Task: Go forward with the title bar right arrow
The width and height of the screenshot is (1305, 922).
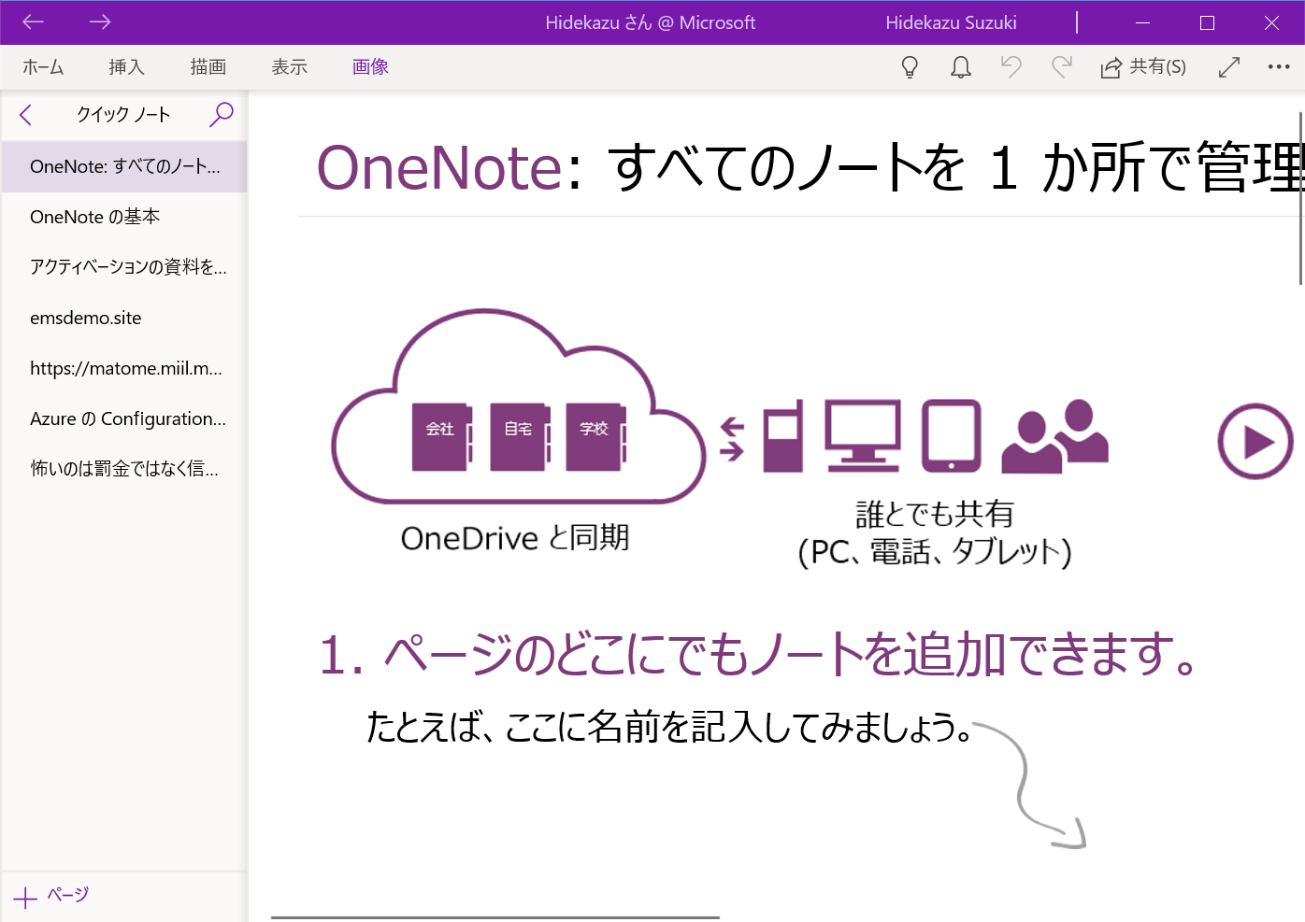Action: click(x=100, y=21)
